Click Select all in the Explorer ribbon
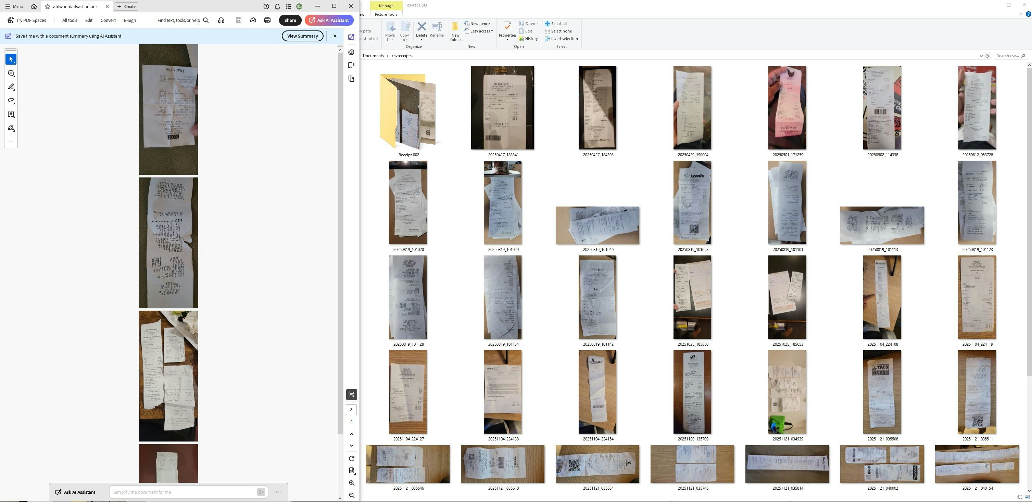Image resolution: width=1032 pixels, height=502 pixels. tap(556, 24)
